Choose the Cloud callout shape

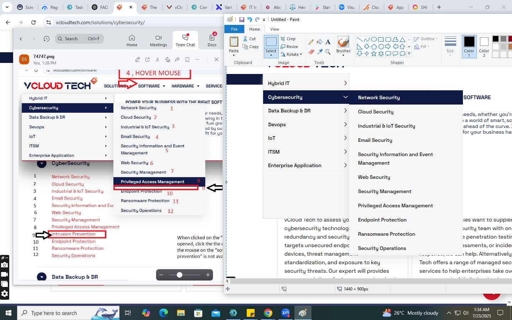pyautogui.click(x=402, y=54)
